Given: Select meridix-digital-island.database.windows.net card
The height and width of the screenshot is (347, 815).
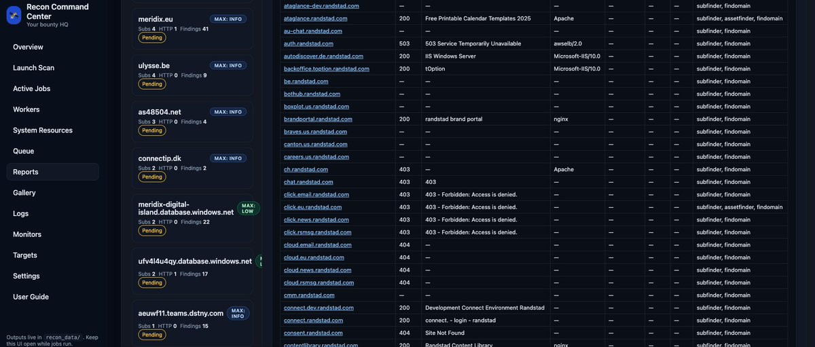Looking at the screenshot, I should click(192, 218).
